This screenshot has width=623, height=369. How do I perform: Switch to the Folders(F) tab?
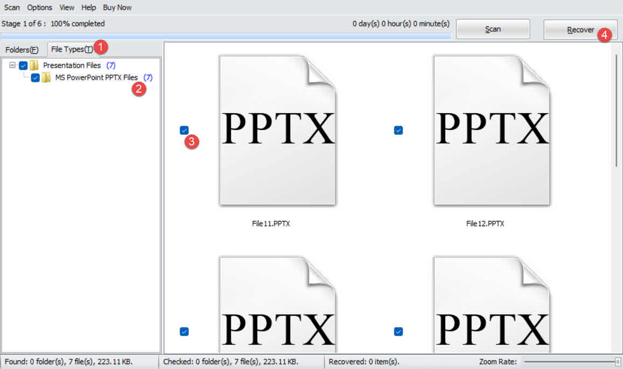(x=22, y=50)
